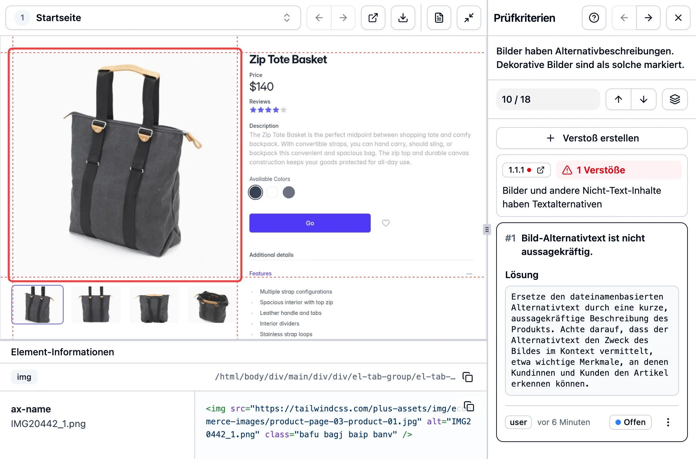Select the gray color swatch
The width and height of the screenshot is (696, 459).
coord(289,192)
